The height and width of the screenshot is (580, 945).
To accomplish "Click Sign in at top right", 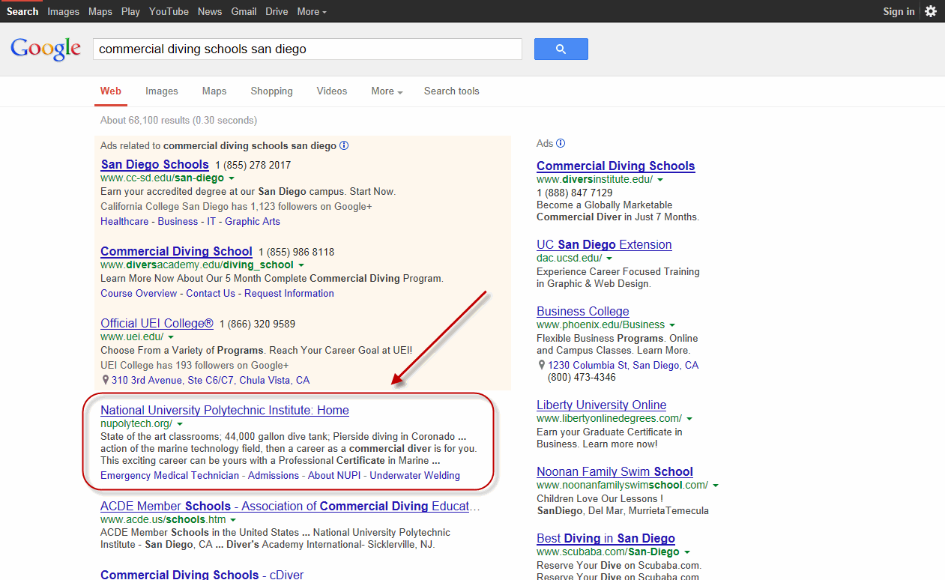I will (x=899, y=11).
